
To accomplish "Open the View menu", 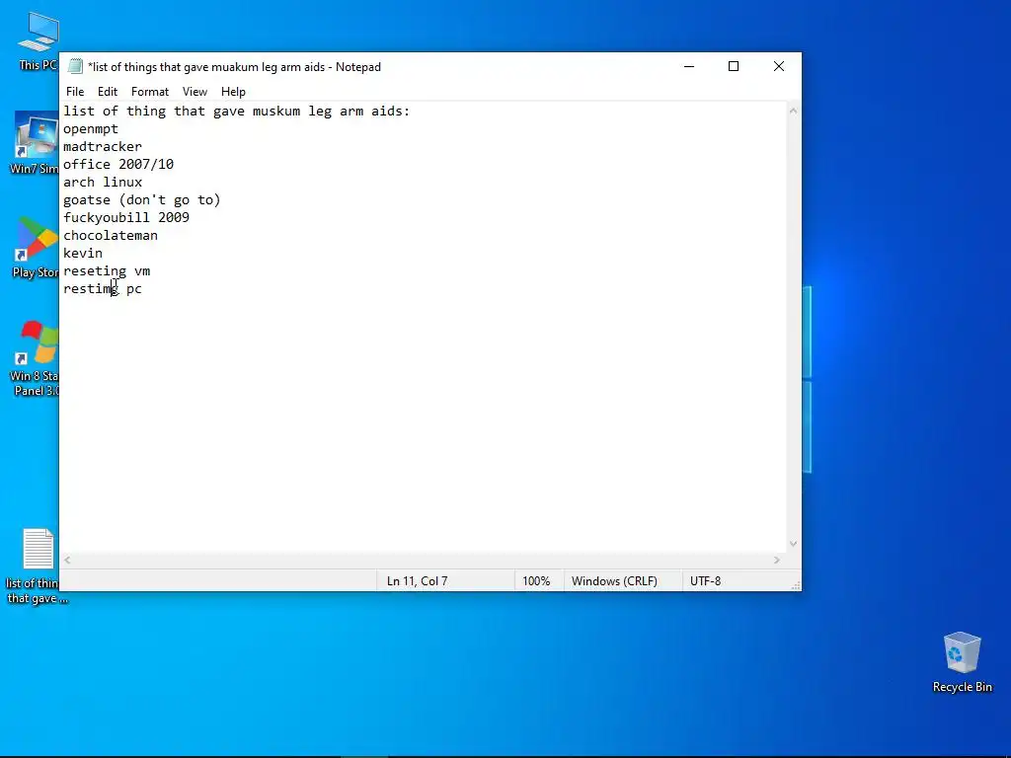I will point(194,92).
